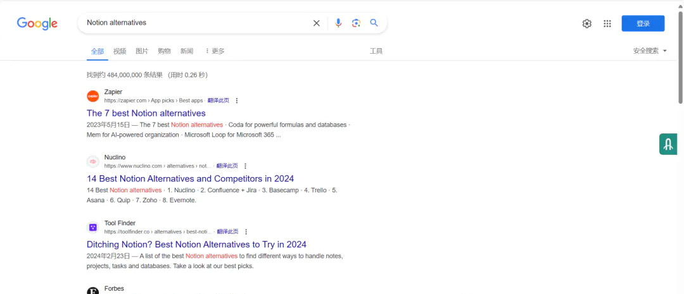Open Google settings gear
This screenshot has height=294, width=684.
[x=586, y=23]
